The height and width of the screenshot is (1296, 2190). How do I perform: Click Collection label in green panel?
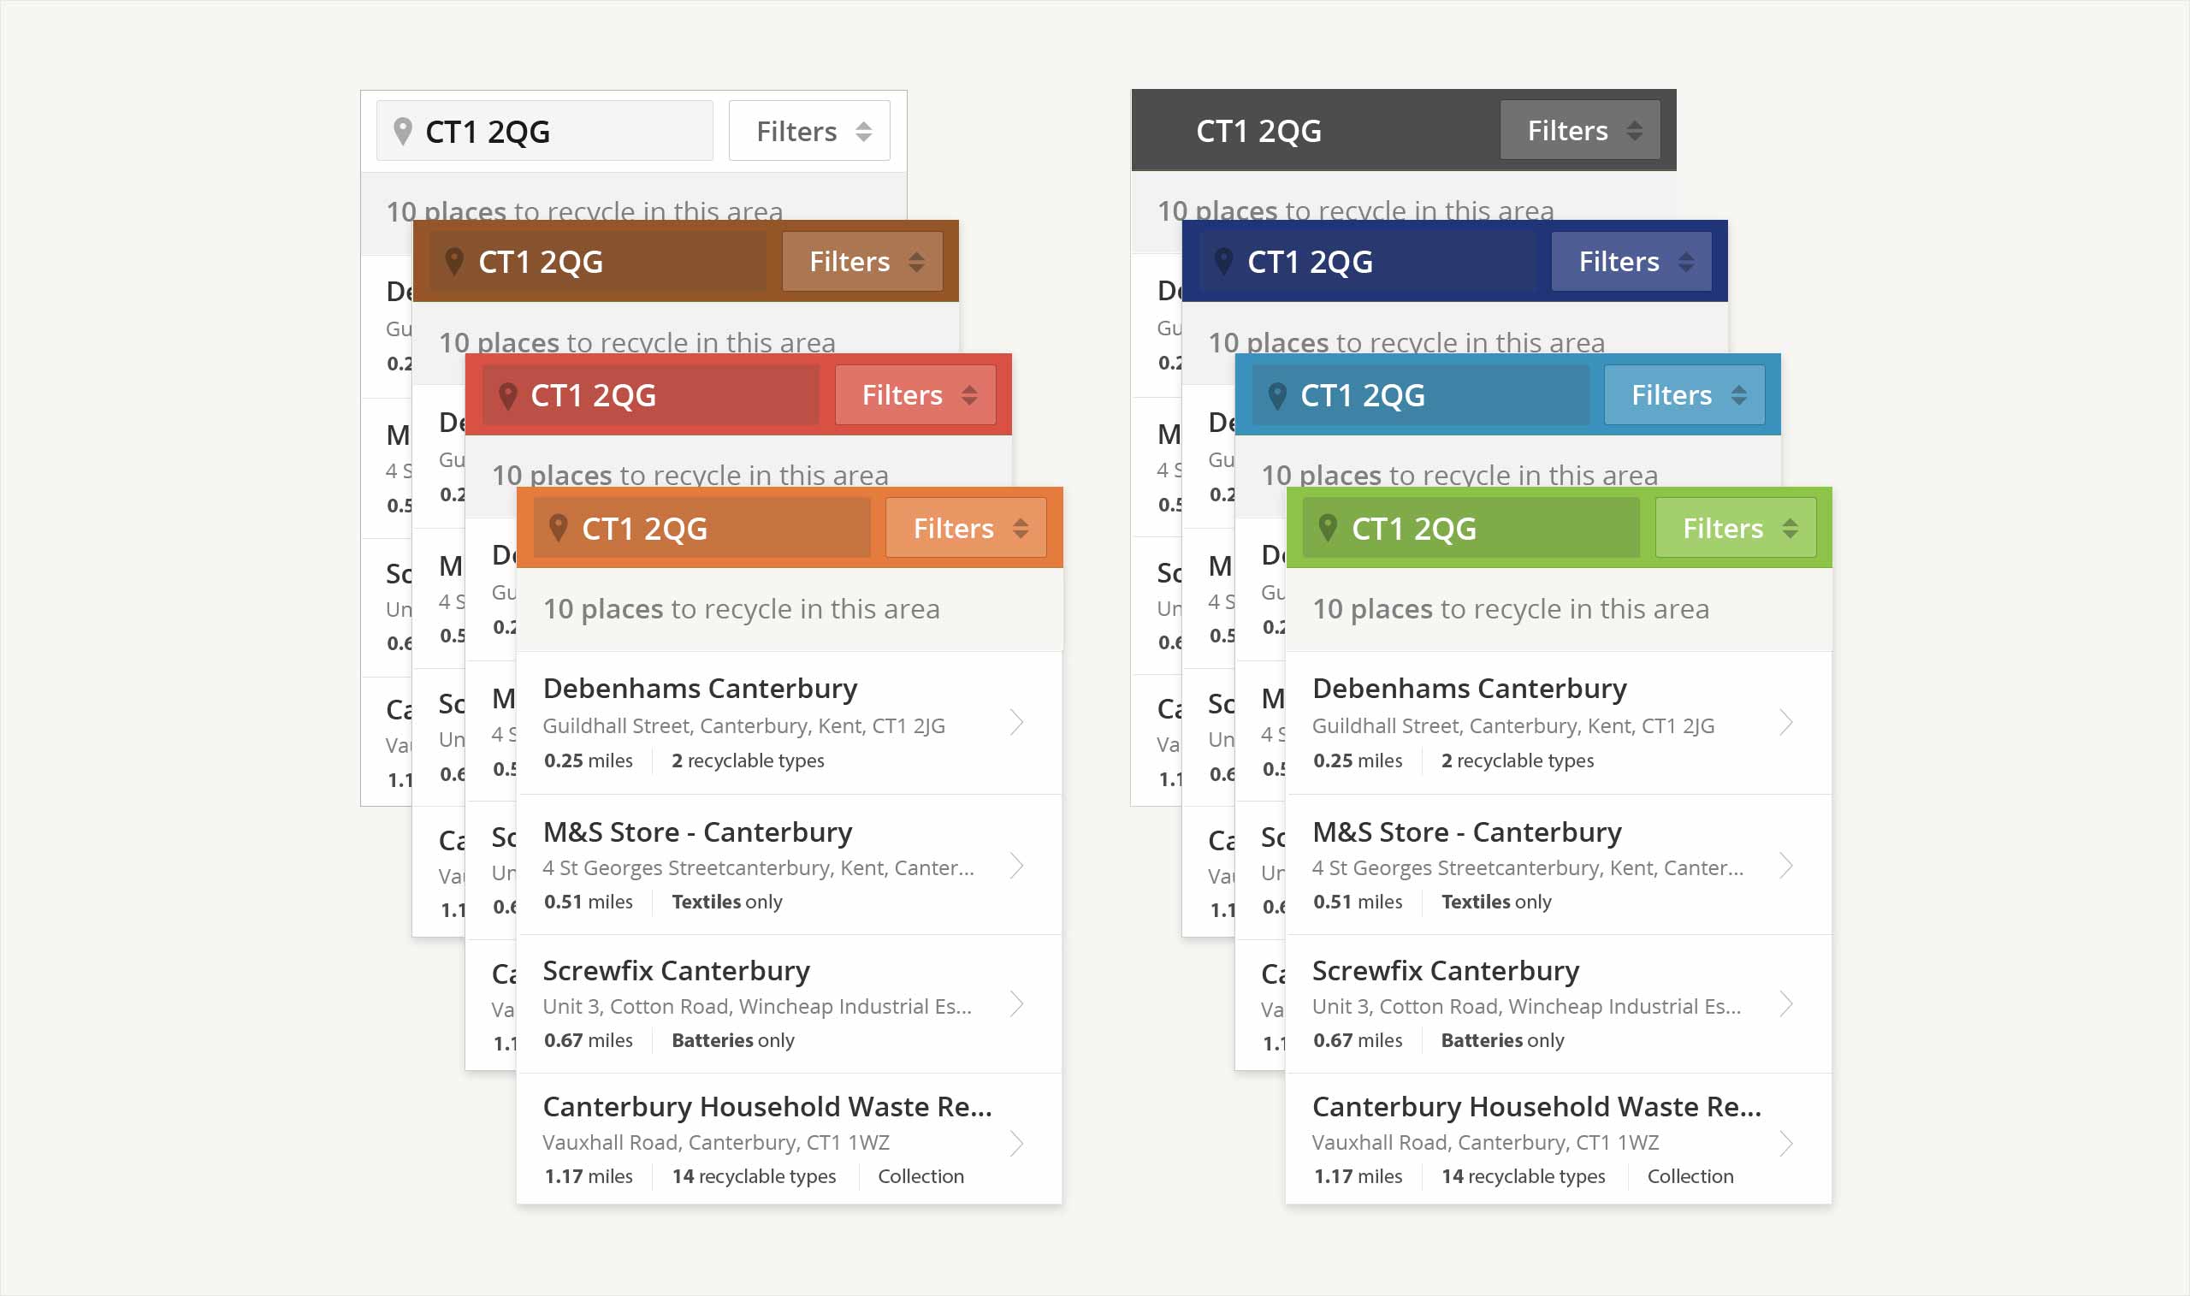pyautogui.click(x=1690, y=1176)
